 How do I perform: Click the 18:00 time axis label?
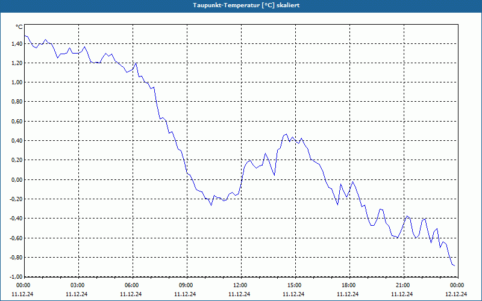pyautogui.click(x=348, y=285)
